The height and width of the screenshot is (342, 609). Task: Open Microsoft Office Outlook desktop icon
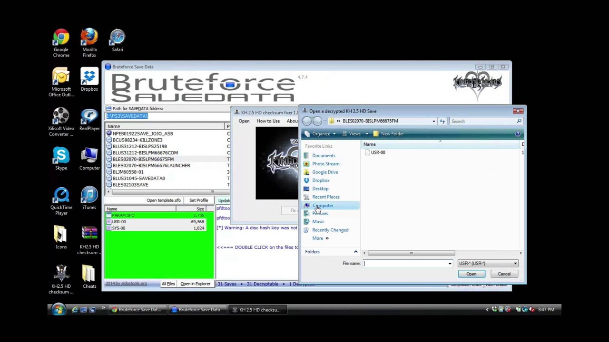(61, 83)
